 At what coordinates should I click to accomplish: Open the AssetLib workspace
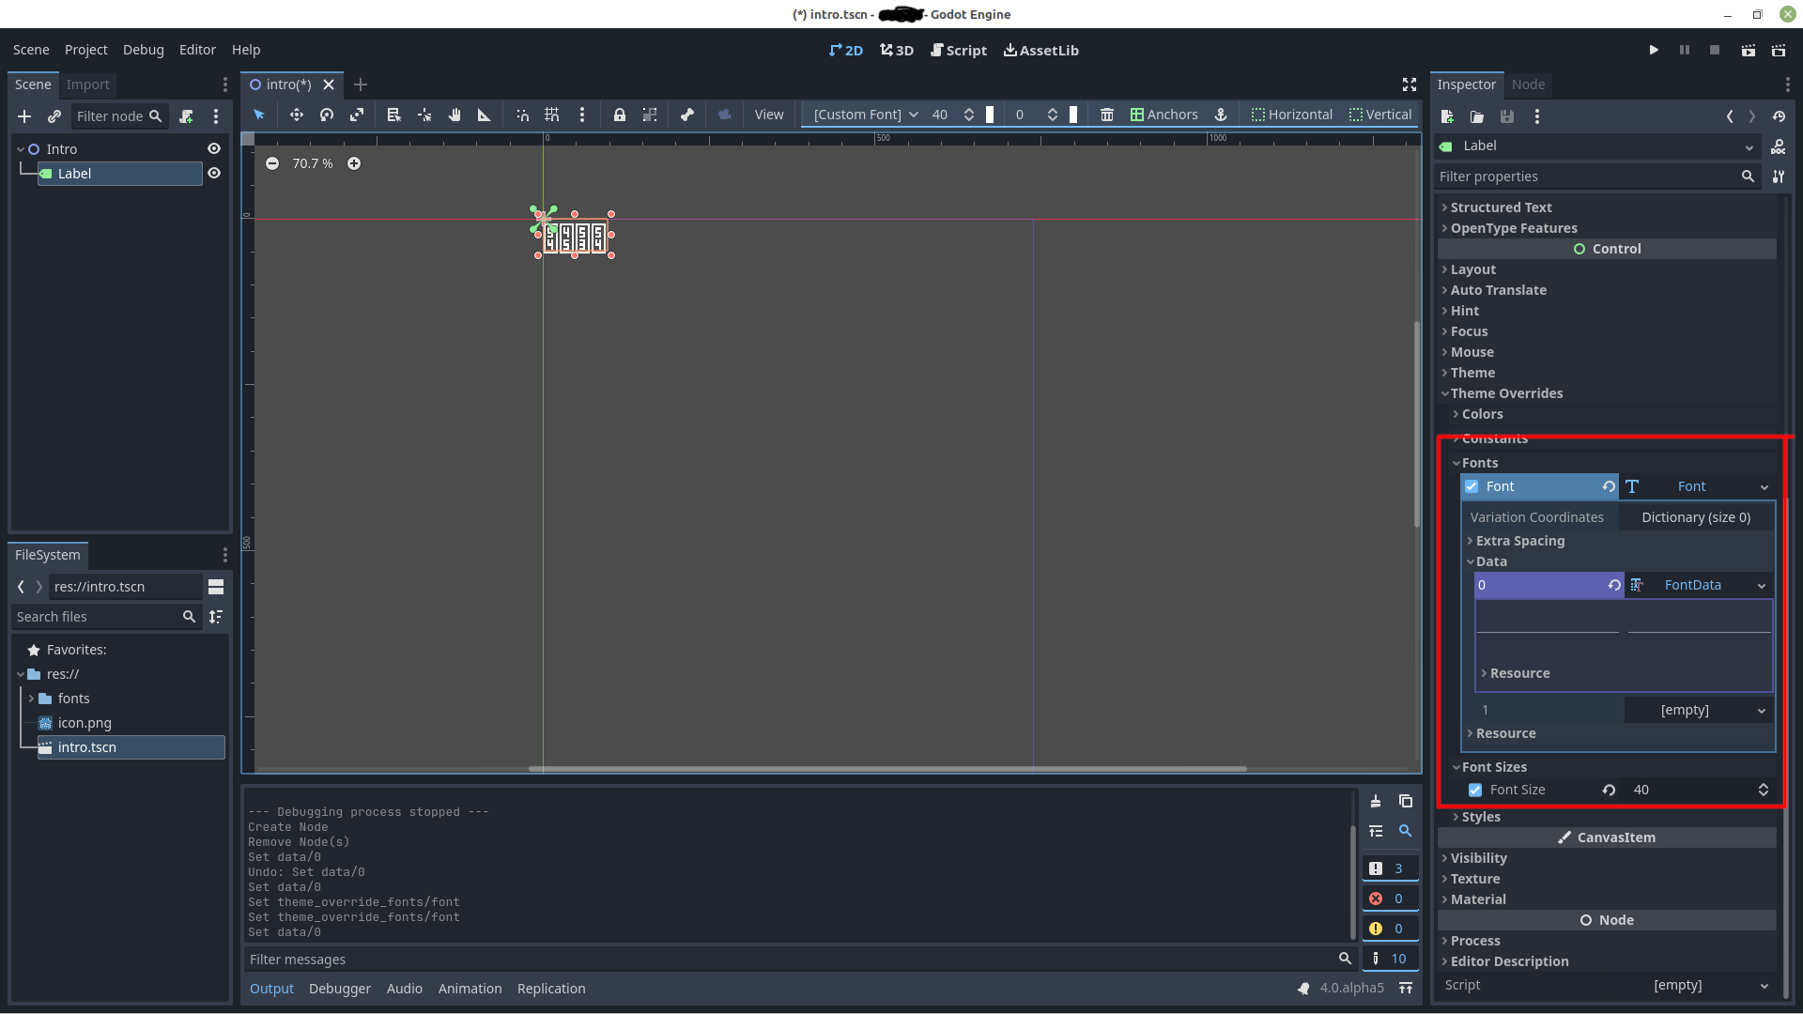(1041, 50)
